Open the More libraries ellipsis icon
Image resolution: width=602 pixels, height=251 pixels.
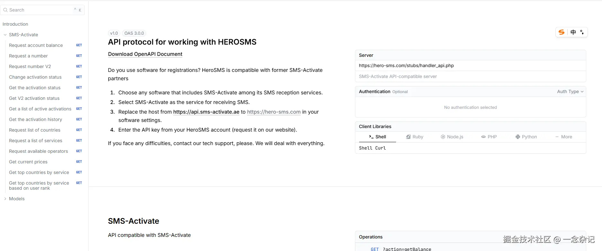557,137
